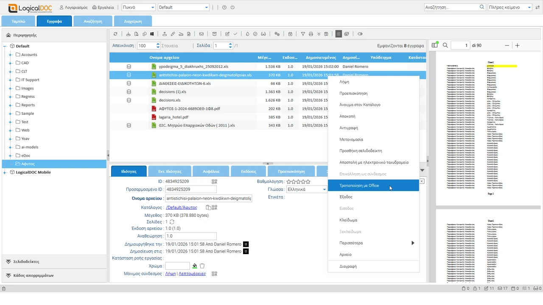543x305 pixels.
Task: Click the Λεπτομέρειες permalink link
Action: pos(192,274)
